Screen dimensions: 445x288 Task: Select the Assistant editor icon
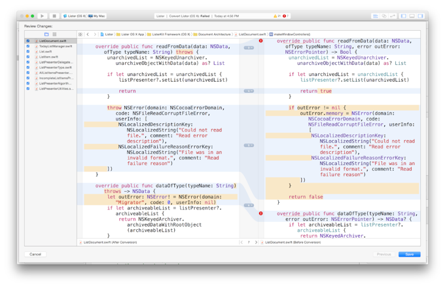tap(383, 16)
